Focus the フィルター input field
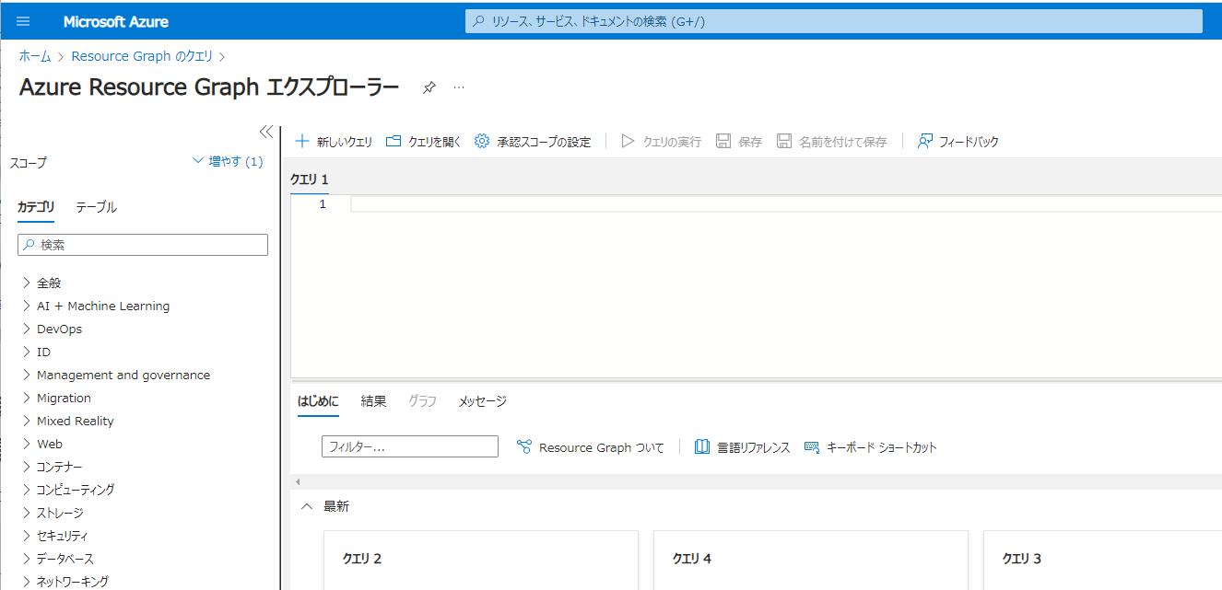The height and width of the screenshot is (590, 1222). point(410,446)
